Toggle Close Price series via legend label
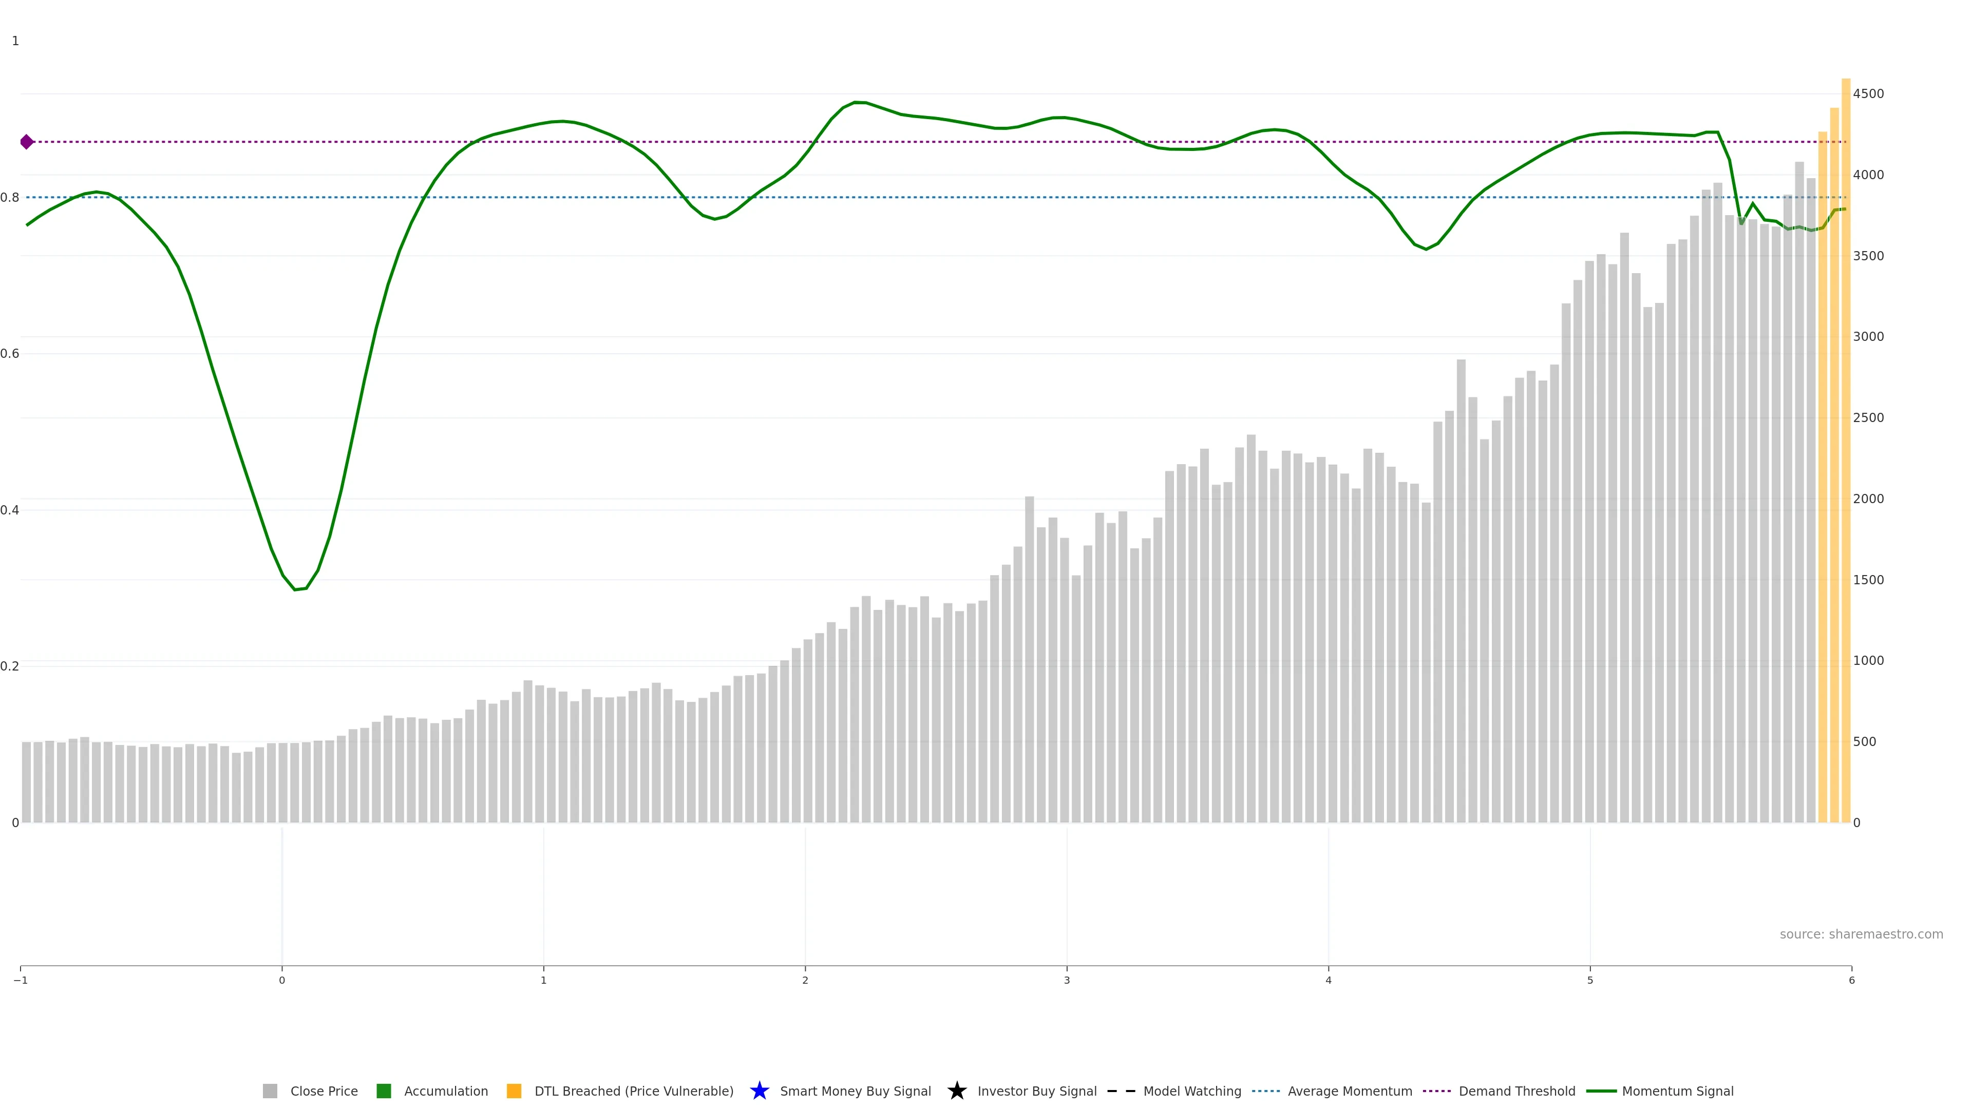1972x1109 pixels. 324,1091
